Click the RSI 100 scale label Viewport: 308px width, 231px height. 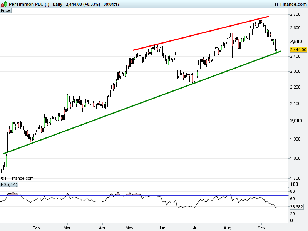294,184
